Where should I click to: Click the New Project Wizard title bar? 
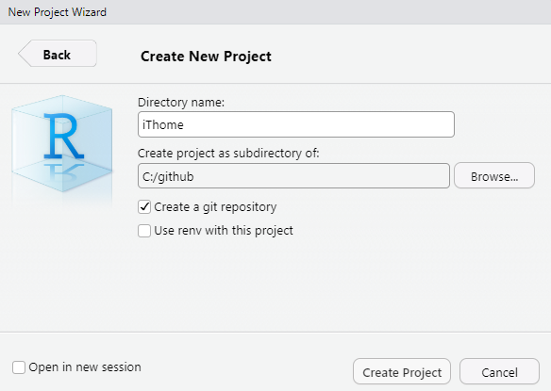[275, 12]
